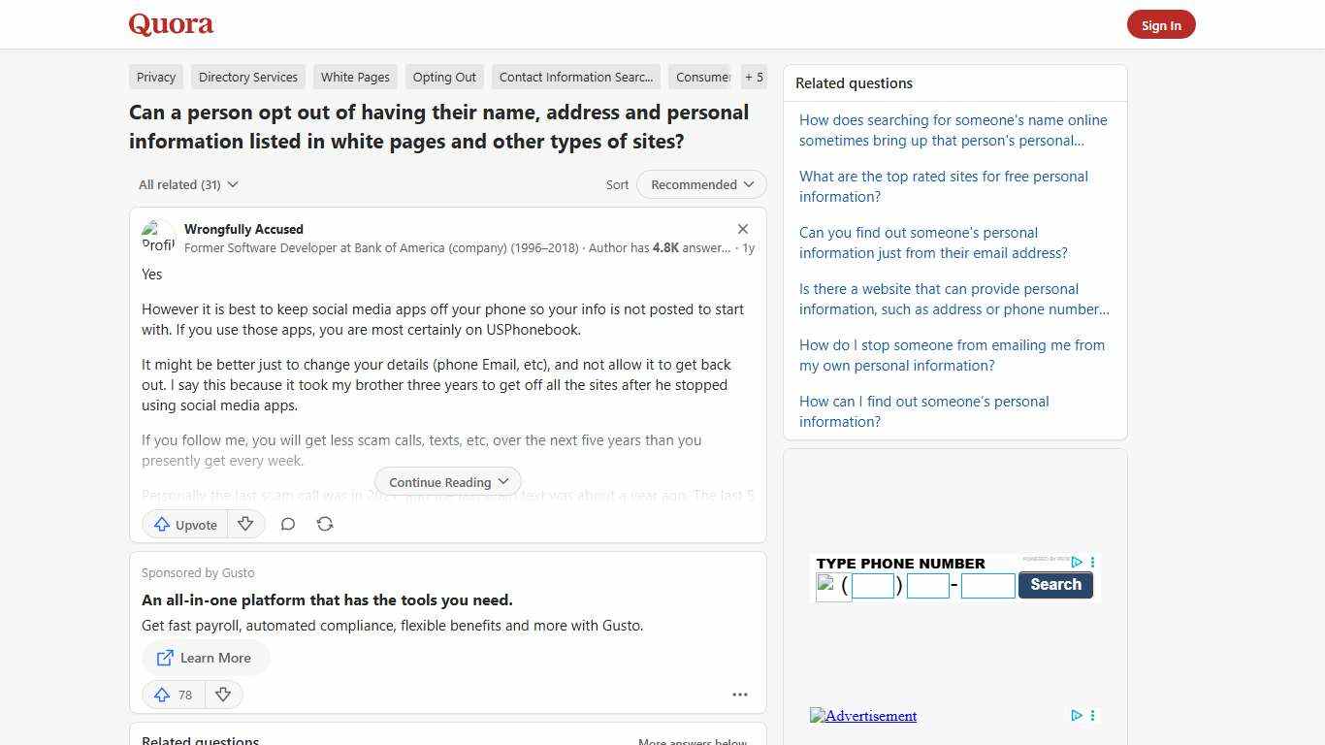Click the AdChoices icon on the phone ad
The width and height of the screenshot is (1325, 745).
click(x=1076, y=563)
